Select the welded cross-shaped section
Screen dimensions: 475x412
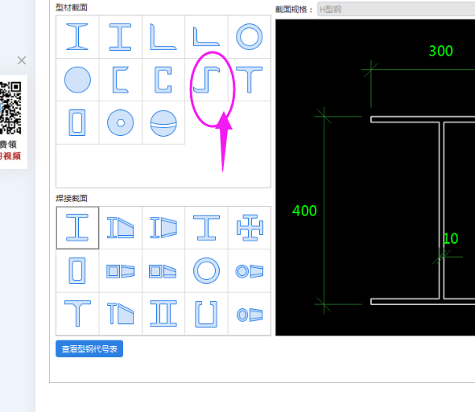(x=250, y=228)
